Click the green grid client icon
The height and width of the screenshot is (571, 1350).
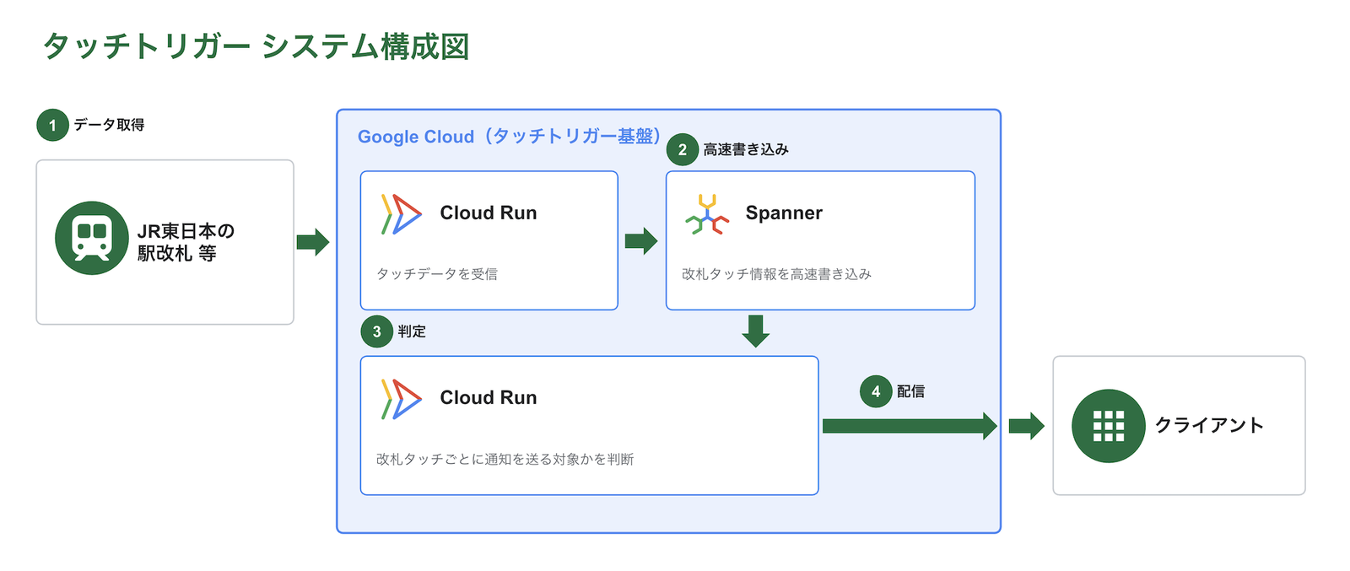click(1109, 426)
